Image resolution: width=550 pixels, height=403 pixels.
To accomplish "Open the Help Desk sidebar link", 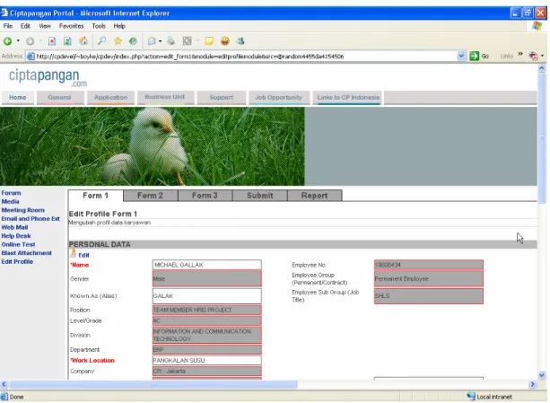I will [16, 236].
